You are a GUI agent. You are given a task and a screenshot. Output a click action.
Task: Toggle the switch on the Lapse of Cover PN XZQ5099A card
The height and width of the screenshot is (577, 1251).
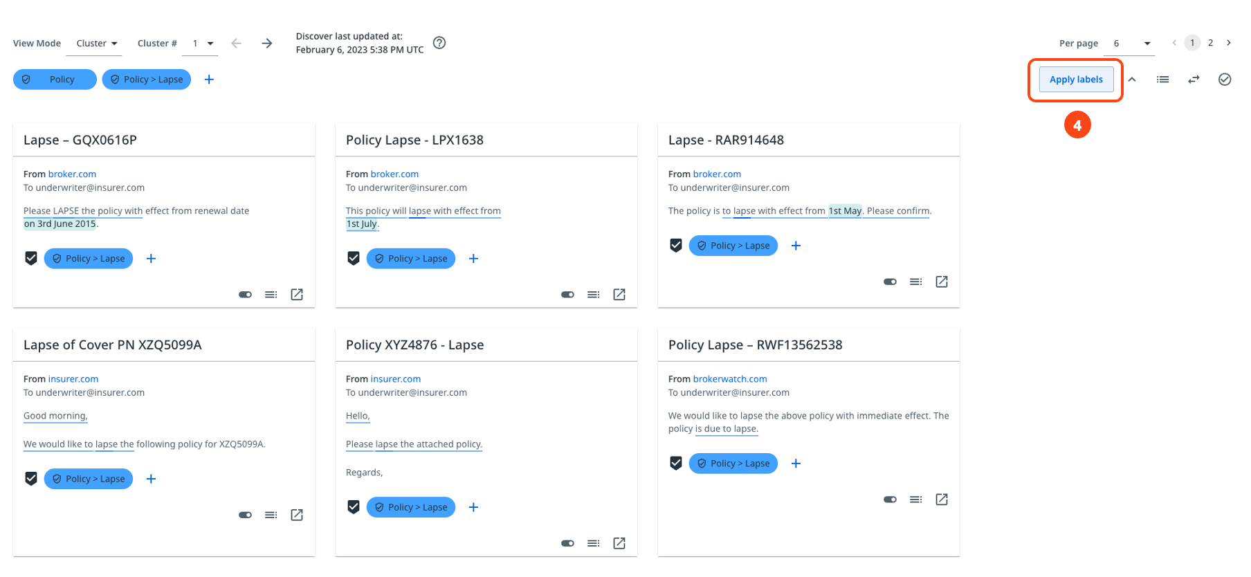(245, 515)
